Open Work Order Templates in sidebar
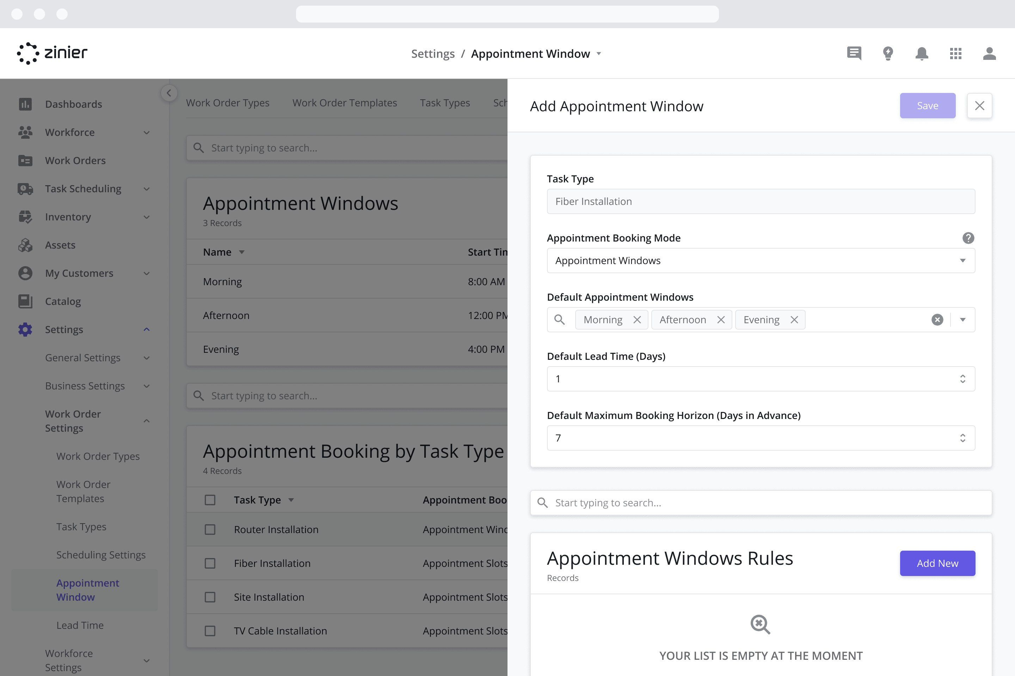The width and height of the screenshot is (1015, 676). 83,492
